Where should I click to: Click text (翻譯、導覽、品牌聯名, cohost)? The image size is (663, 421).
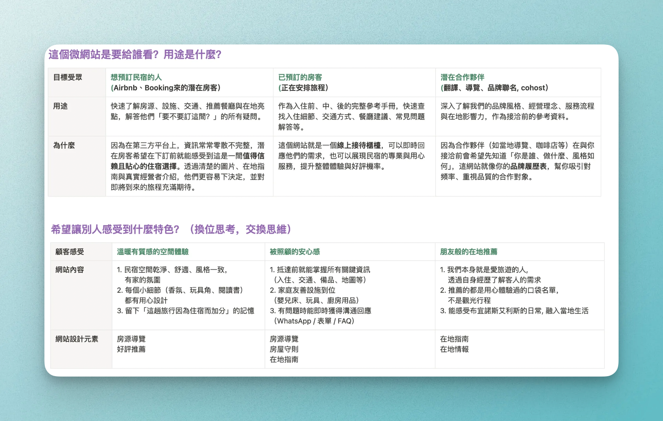coord(494,88)
